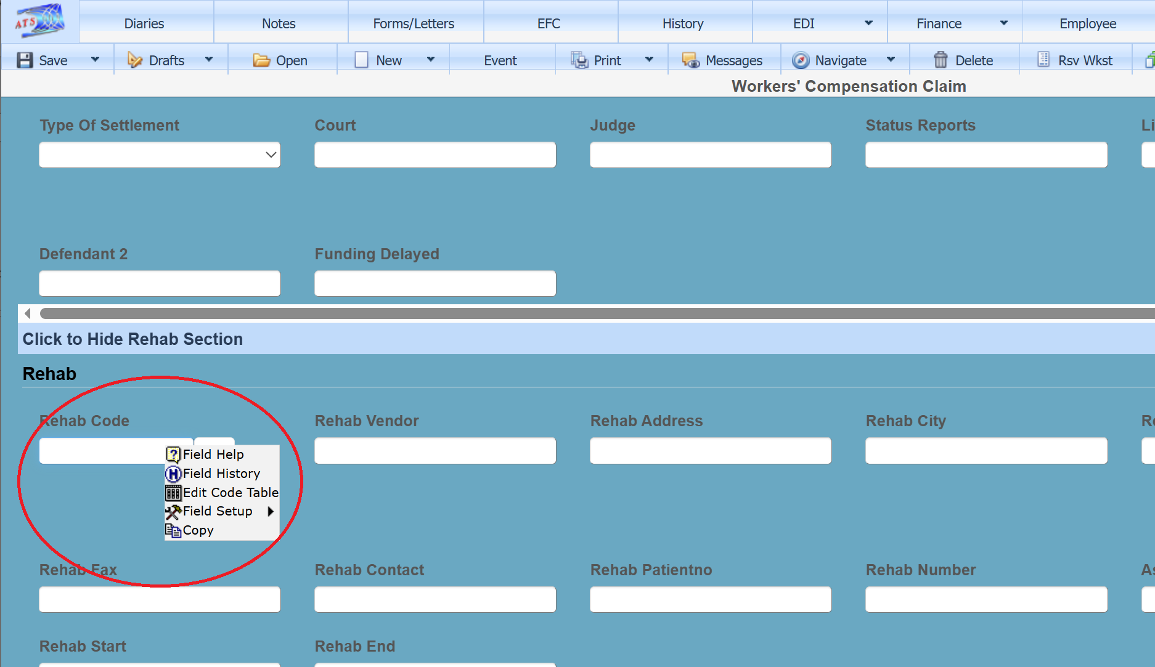Select Field History from context menu

point(221,474)
